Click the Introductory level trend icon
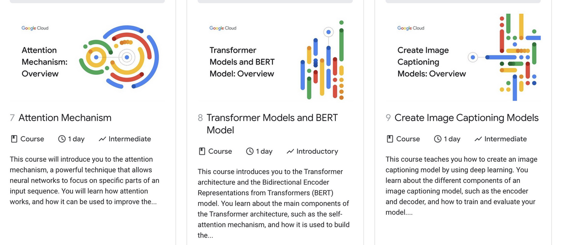Screen dimensions: 562x245 coord(290,151)
